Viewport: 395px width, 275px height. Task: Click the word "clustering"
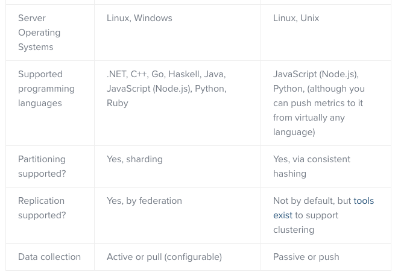(294, 230)
